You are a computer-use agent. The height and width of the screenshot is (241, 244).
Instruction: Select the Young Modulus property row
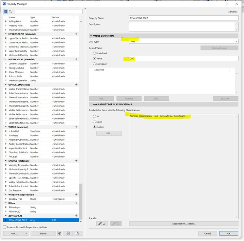click(x=41, y=68)
